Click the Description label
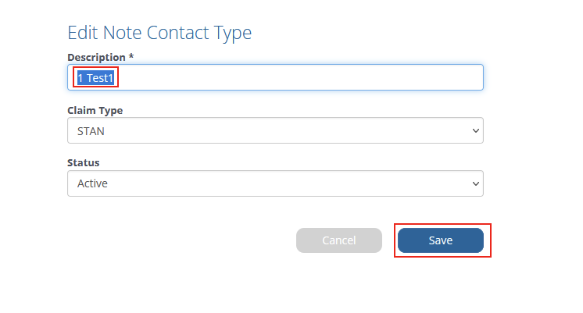This screenshot has width=583, height=313. coord(96,58)
